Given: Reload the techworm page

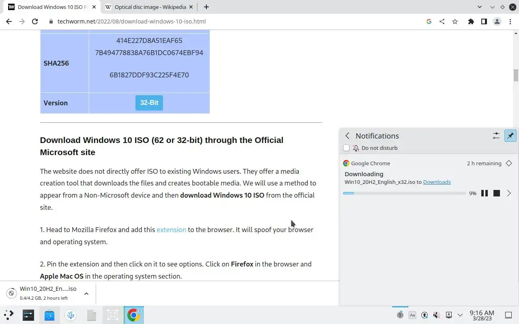Looking at the screenshot, I should point(35,21).
